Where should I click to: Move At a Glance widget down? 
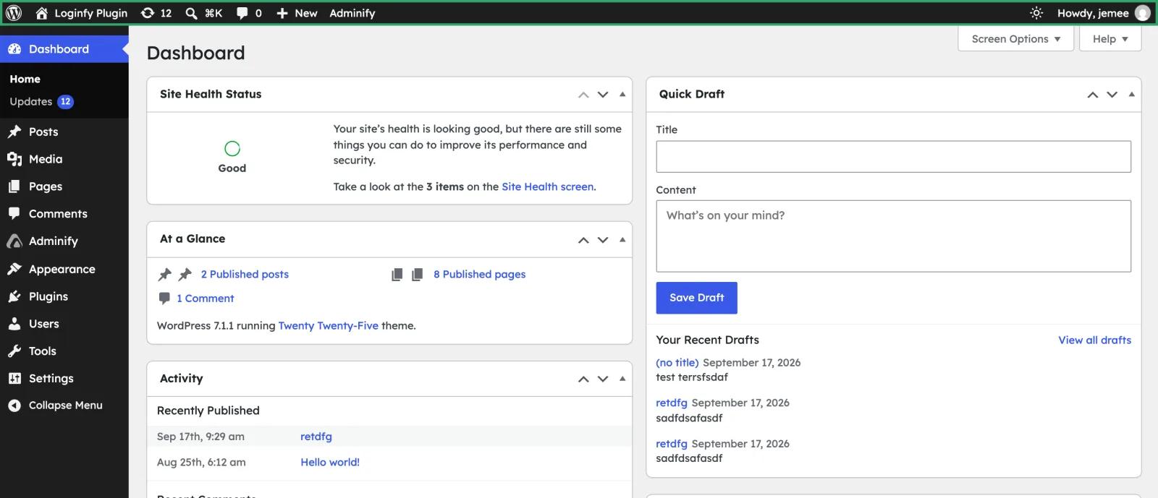click(x=603, y=240)
